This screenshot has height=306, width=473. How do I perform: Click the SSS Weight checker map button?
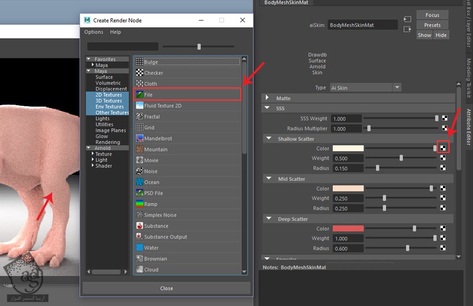(x=445, y=118)
